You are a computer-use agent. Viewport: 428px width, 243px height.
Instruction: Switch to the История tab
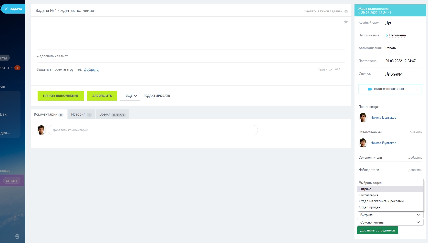coord(81,115)
